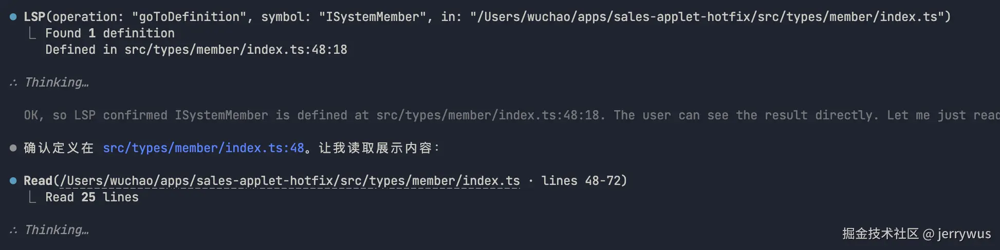Click the first ∴ Thinking symbol

click(x=13, y=82)
